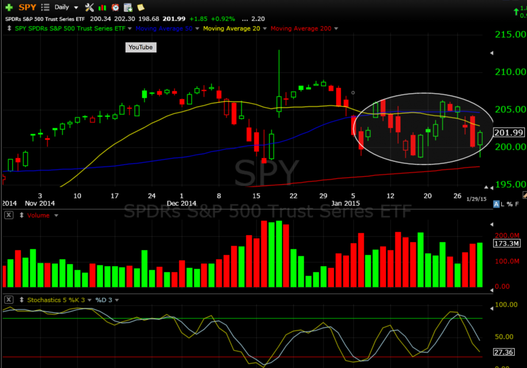The image size is (527, 368).
Task: Click the bold 201.99 price in header
Action: click(x=174, y=19)
